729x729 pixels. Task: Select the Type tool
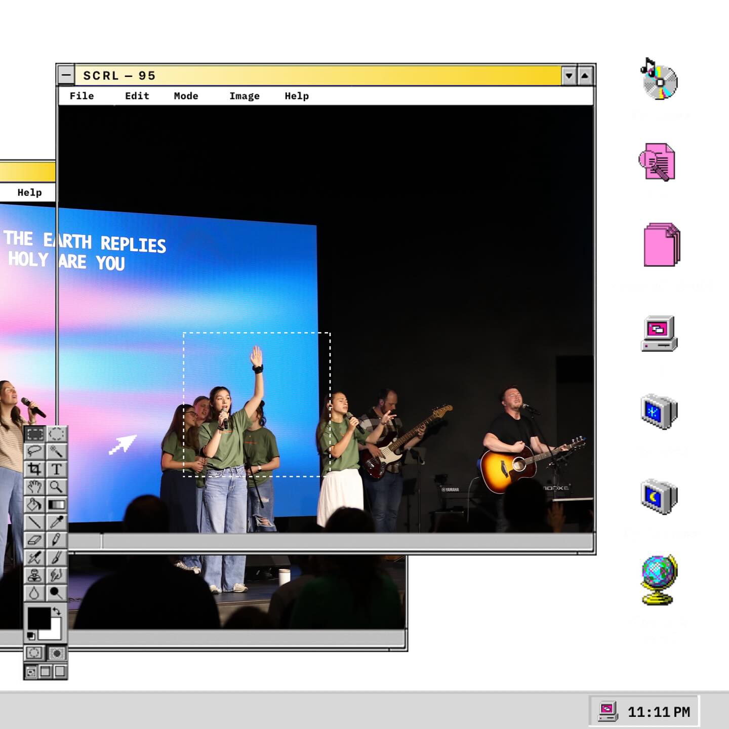click(57, 469)
